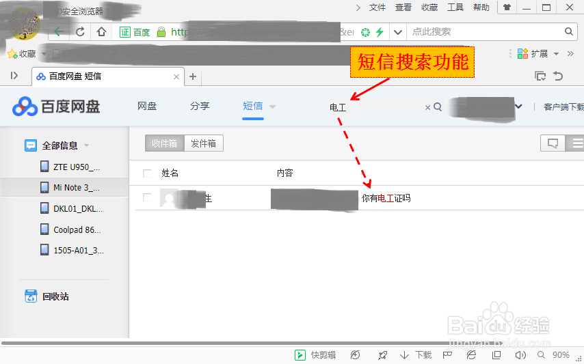Open new tab with plus button
This screenshot has height=364, width=584.
tap(193, 76)
